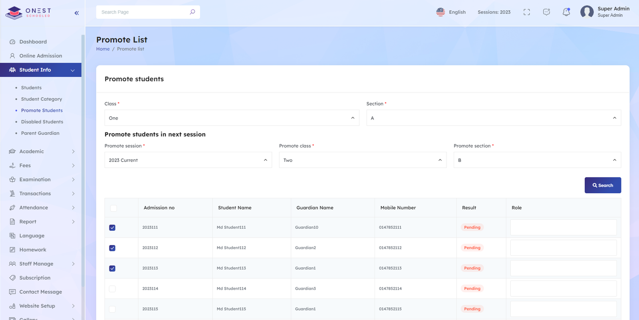Open Parent Guardian submenu item
Screen dimensions: 639x320
click(x=40, y=133)
